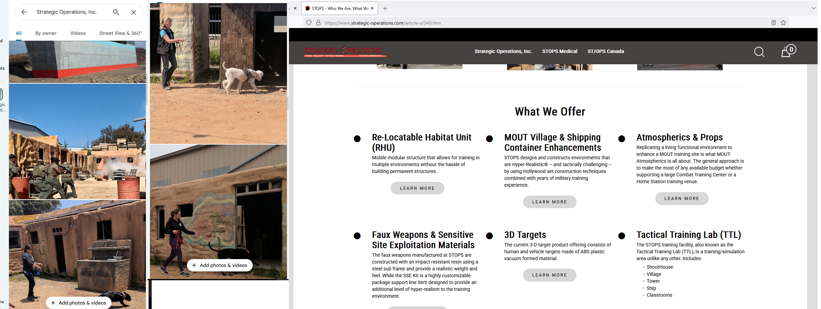
Task: Open the shopping bag cart icon
Action: [x=788, y=51]
